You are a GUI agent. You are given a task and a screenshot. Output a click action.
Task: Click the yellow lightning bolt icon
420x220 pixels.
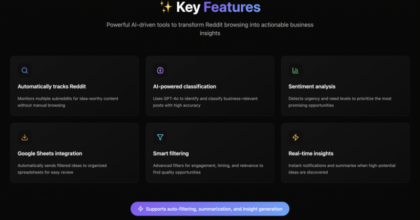click(295, 137)
